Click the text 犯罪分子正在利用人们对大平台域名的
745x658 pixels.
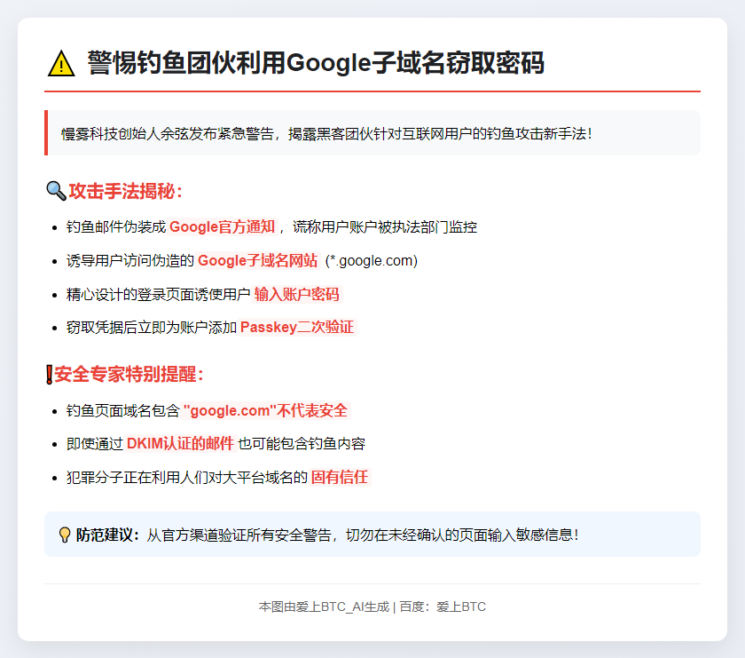[187, 477]
